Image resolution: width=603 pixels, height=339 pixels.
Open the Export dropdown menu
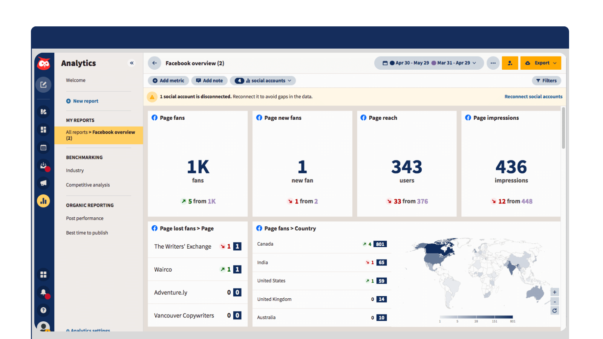click(x=541, y=63)
